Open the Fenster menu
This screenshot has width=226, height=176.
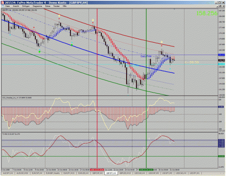click(x=56, y=6)
